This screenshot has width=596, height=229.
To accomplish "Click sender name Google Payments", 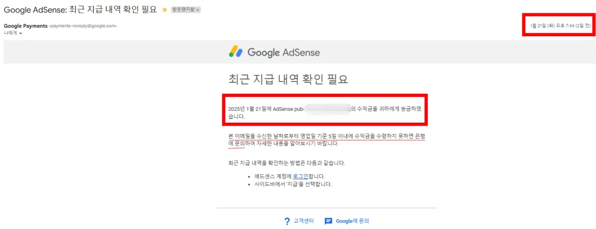I will click(x=25, y=26).
